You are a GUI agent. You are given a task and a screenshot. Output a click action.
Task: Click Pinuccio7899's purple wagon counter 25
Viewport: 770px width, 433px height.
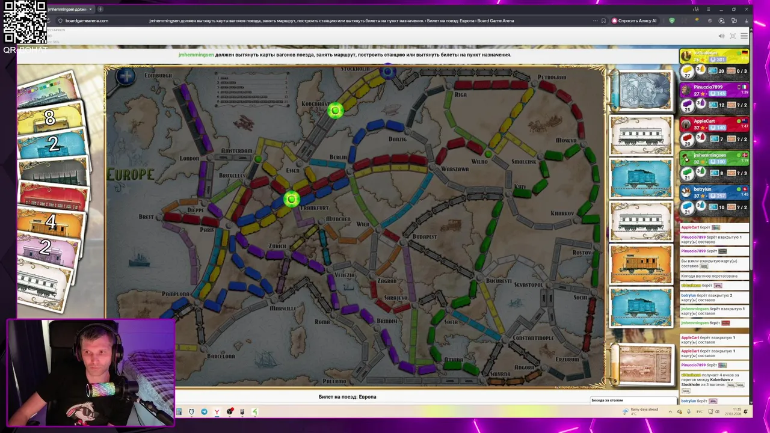[688, 105]
